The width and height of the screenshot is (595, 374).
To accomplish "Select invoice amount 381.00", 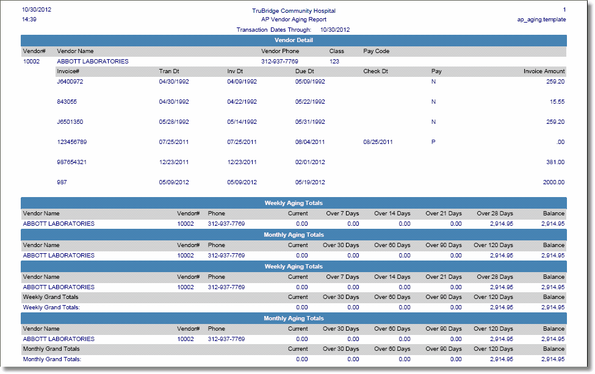I will click(555, 162).
